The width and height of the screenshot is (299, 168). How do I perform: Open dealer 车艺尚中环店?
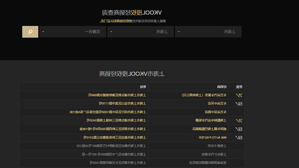[217, 103]
